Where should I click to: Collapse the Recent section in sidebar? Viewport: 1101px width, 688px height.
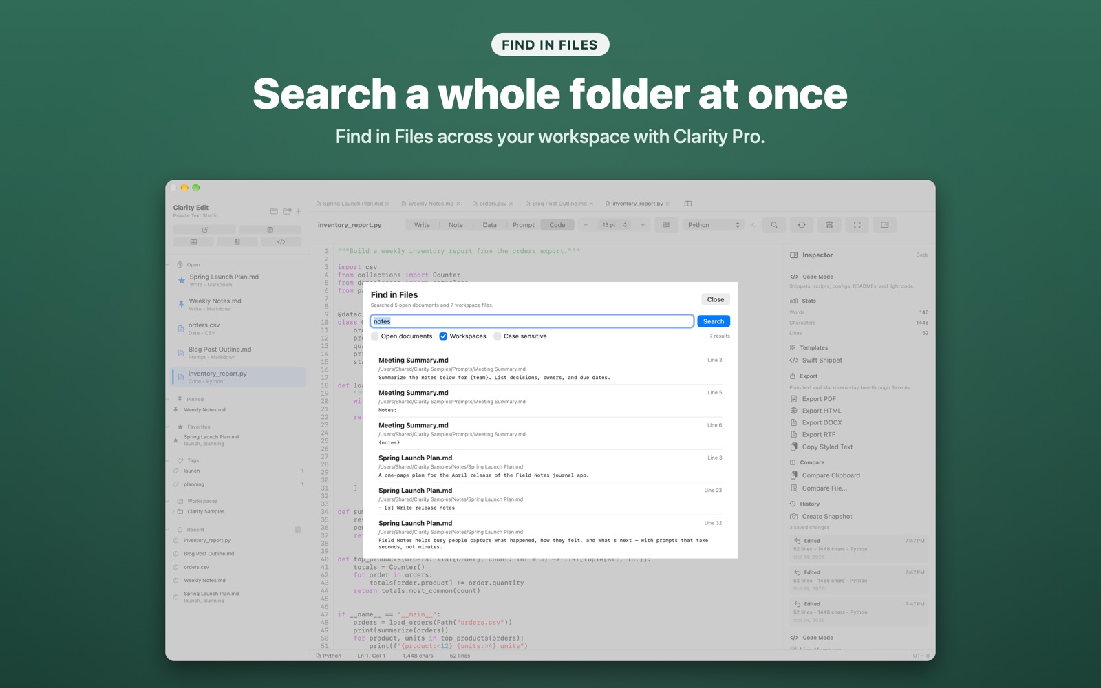click(x=168, y=530)
